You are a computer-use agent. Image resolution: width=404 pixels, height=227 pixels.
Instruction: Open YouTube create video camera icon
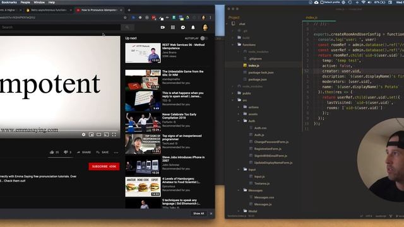tap(163, 27)
